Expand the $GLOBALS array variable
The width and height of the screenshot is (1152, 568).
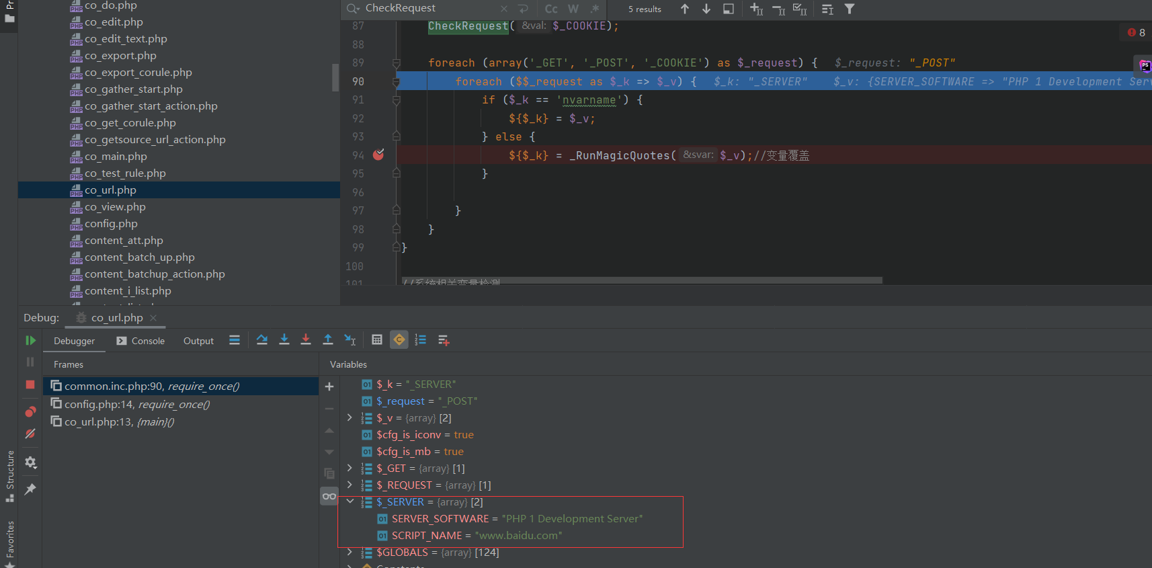349,552
